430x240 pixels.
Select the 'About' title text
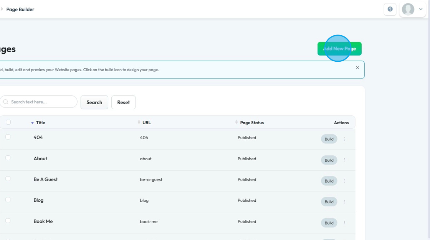pyautogui.click(x=40, y=159)
